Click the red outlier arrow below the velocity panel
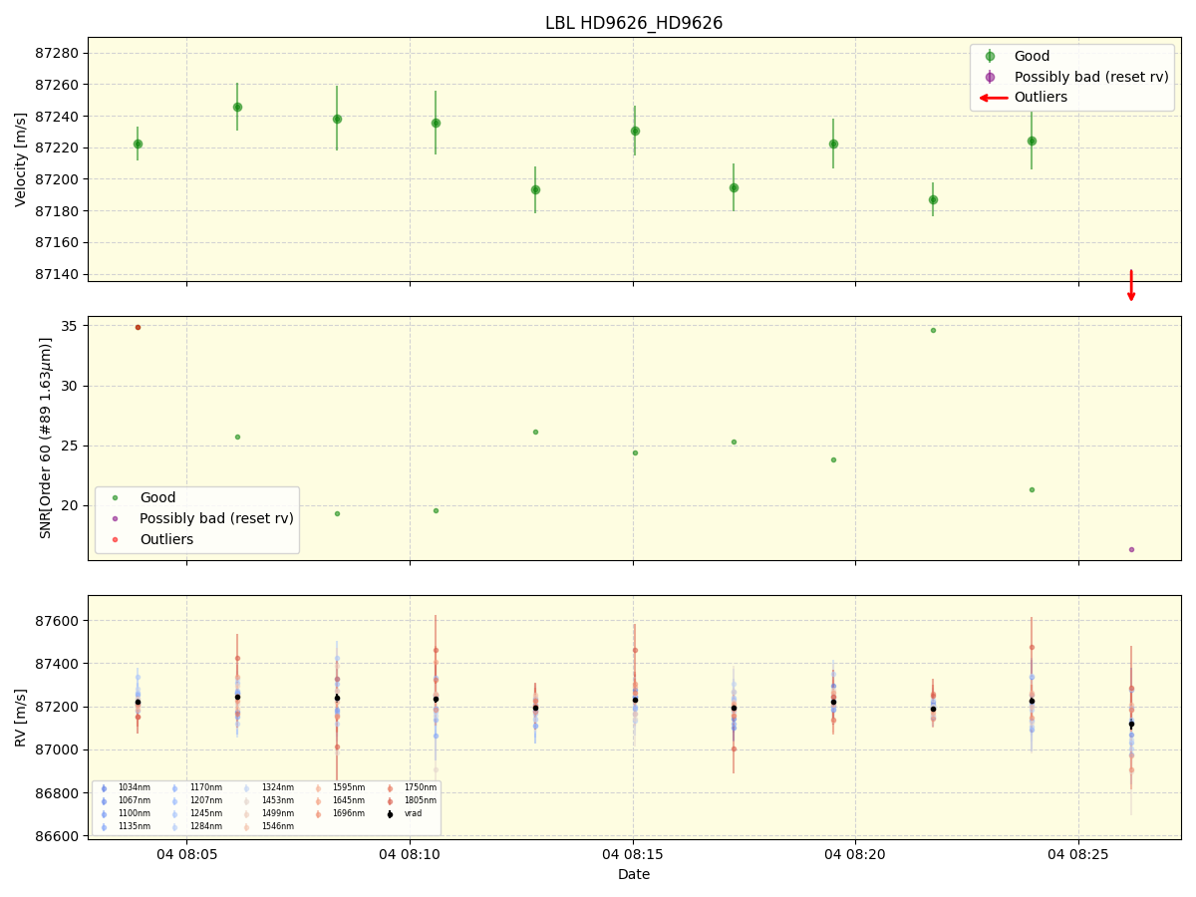This screenshot has height=897, width=1196. 1131,285
